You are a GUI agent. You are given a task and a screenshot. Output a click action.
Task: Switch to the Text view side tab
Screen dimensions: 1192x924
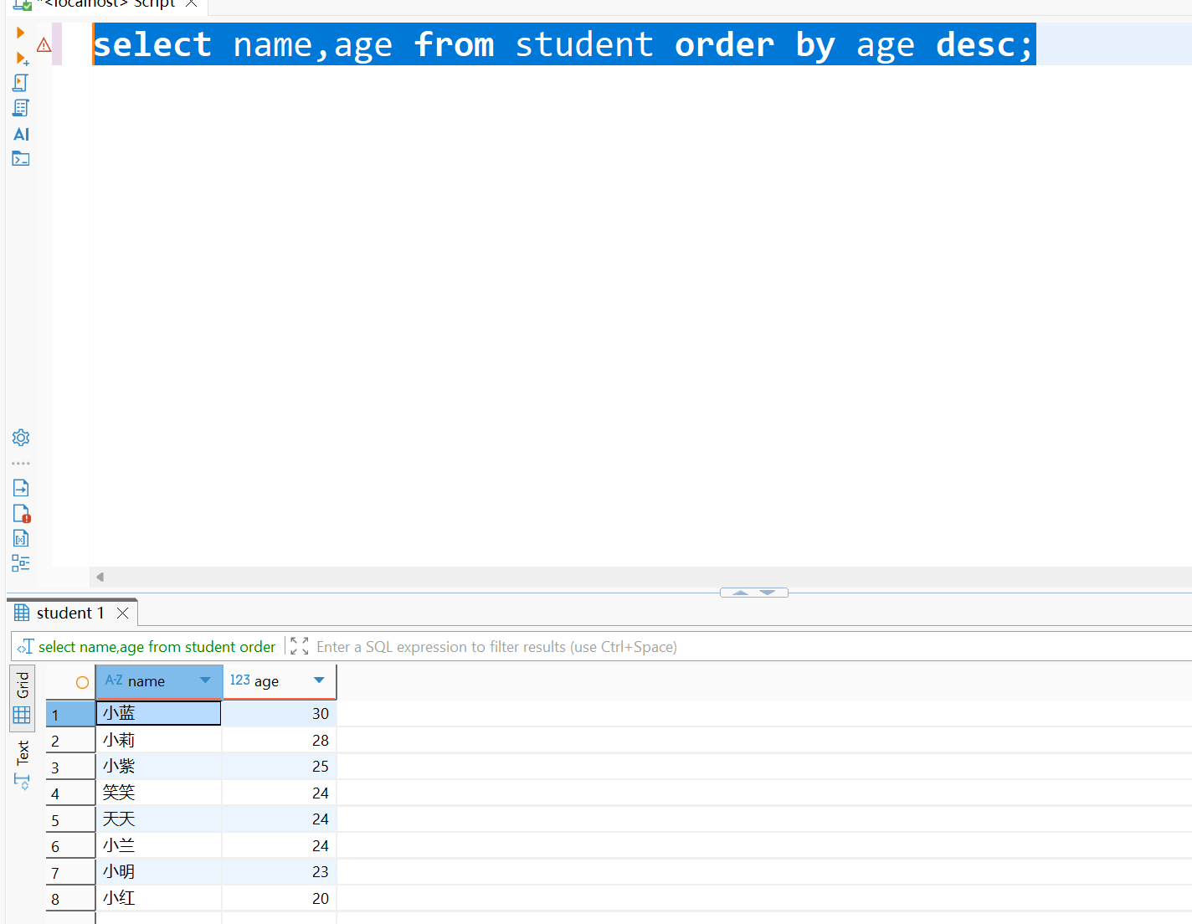pos(22,765)
